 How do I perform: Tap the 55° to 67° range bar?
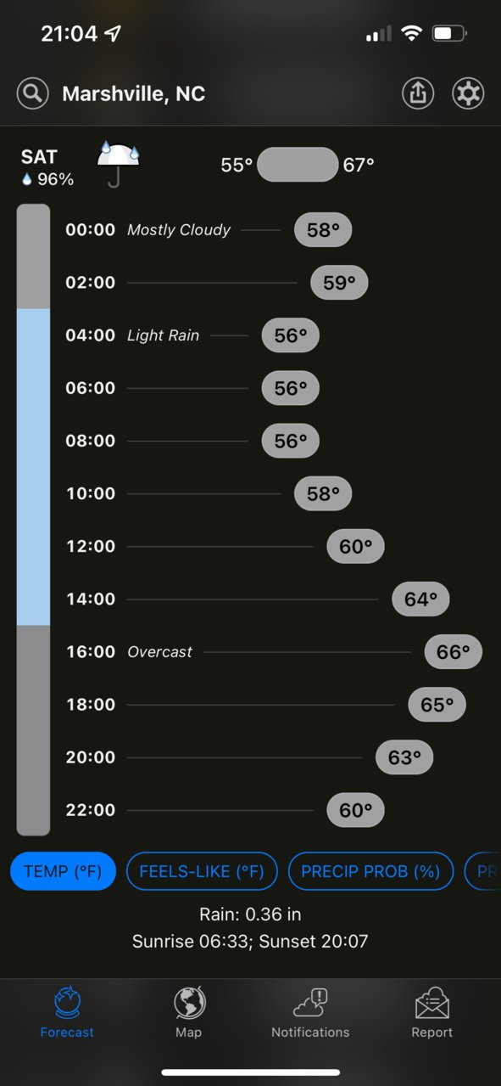click(298, 165)
